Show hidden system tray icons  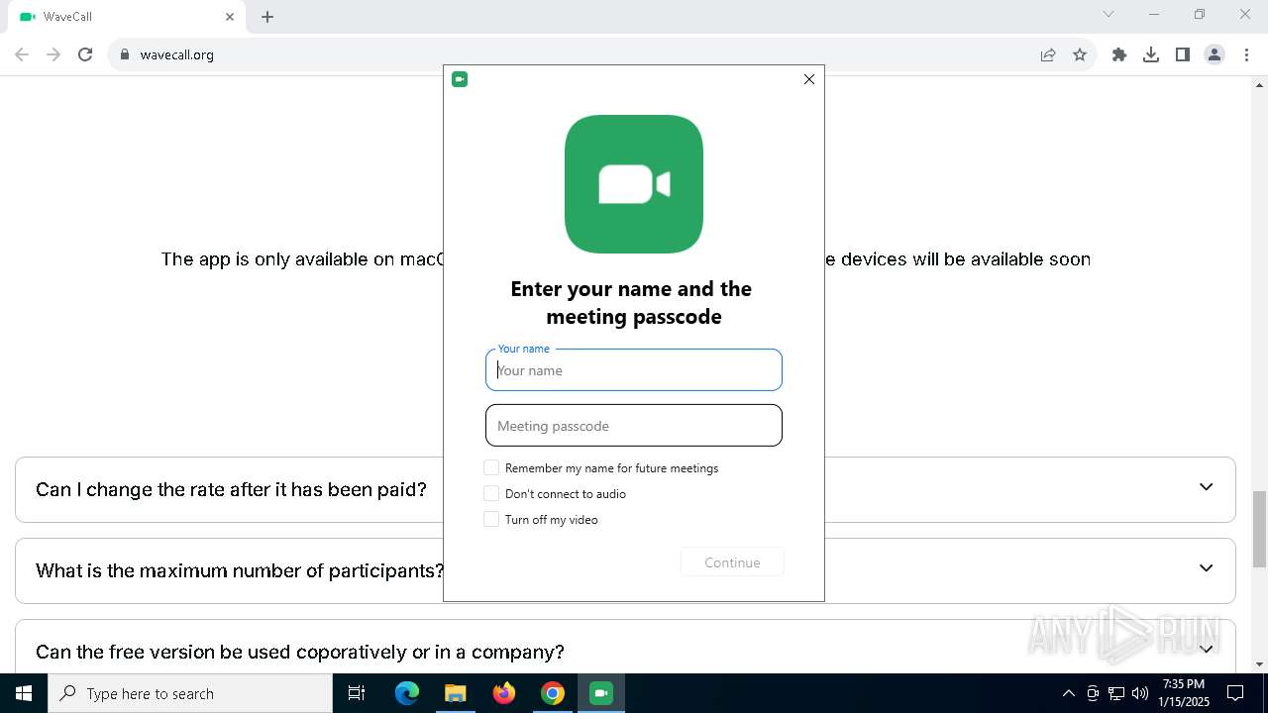pyautogui.click(x=1068, y=693)
